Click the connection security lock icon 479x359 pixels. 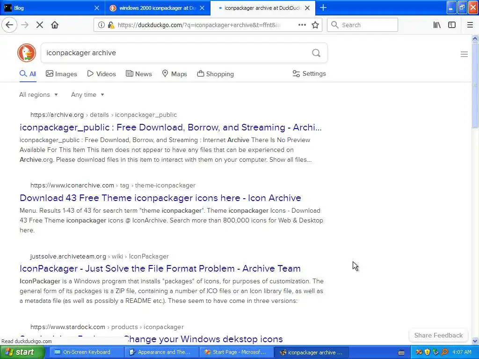(x=111, y=25)
